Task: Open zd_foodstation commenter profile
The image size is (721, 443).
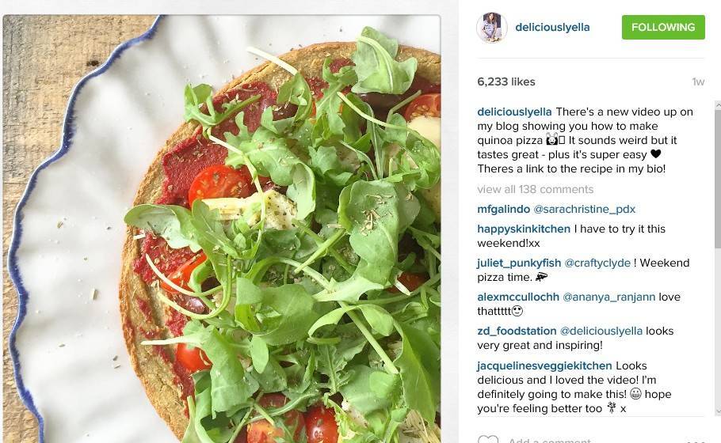Action: pyautogui.click(x=517, y=331)
